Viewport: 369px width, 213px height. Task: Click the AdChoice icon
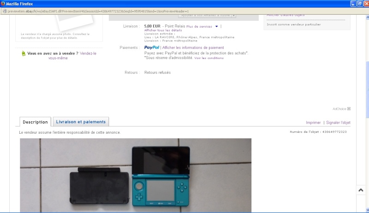point(349,109)
